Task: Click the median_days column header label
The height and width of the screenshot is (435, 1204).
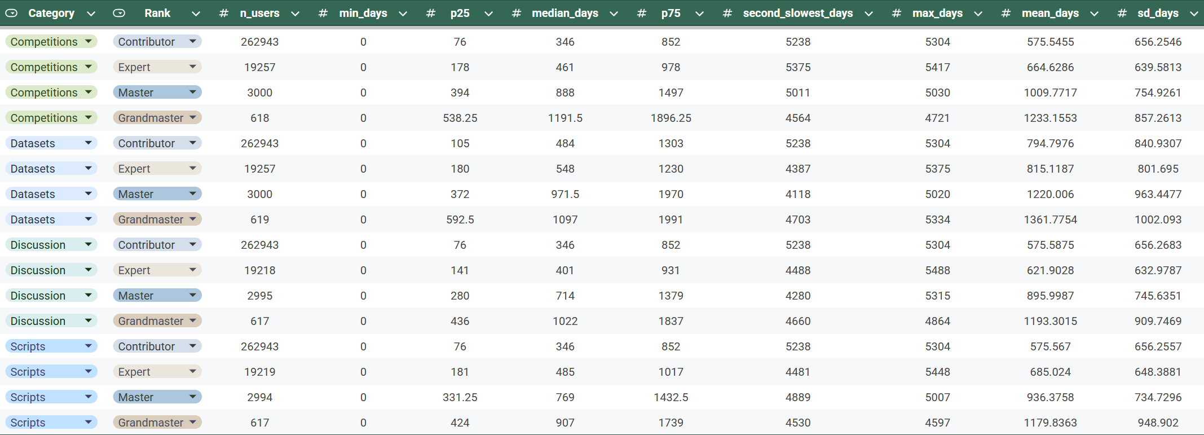Action: (x=565, y=13)
